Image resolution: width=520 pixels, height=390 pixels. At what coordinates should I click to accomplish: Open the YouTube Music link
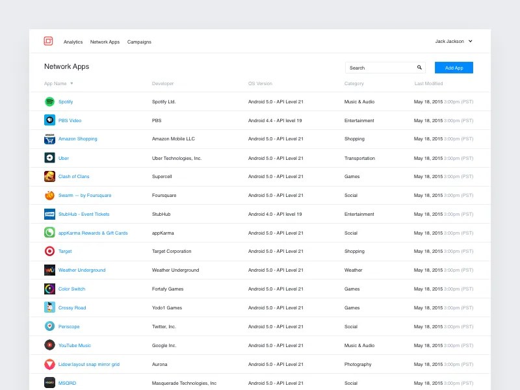click(74, 345)
